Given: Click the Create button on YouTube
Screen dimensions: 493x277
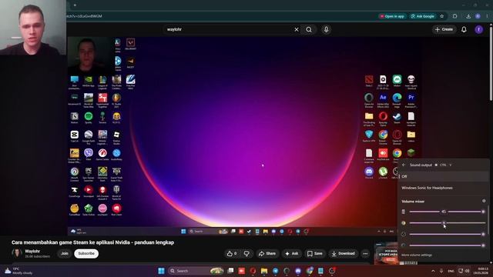Looking at the screenshot, I should (444, 29).
